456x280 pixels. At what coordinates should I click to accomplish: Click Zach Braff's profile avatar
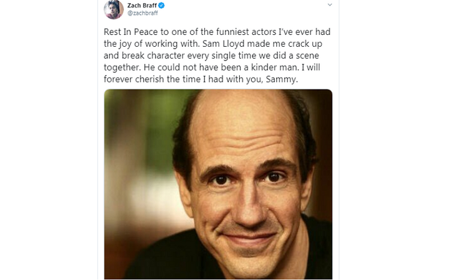114,8
